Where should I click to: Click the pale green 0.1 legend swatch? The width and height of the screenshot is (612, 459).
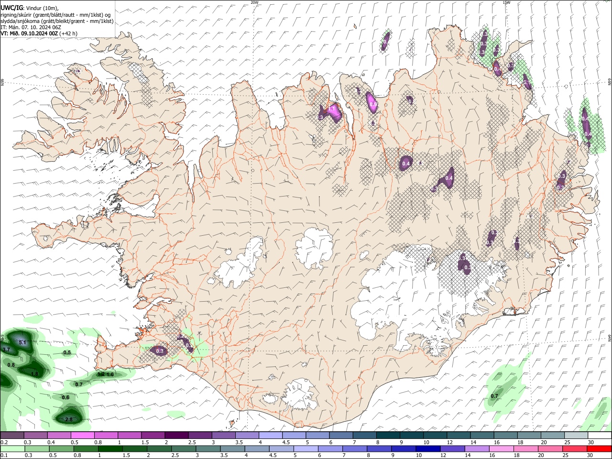pyautogui.click(x=12, y=449)
